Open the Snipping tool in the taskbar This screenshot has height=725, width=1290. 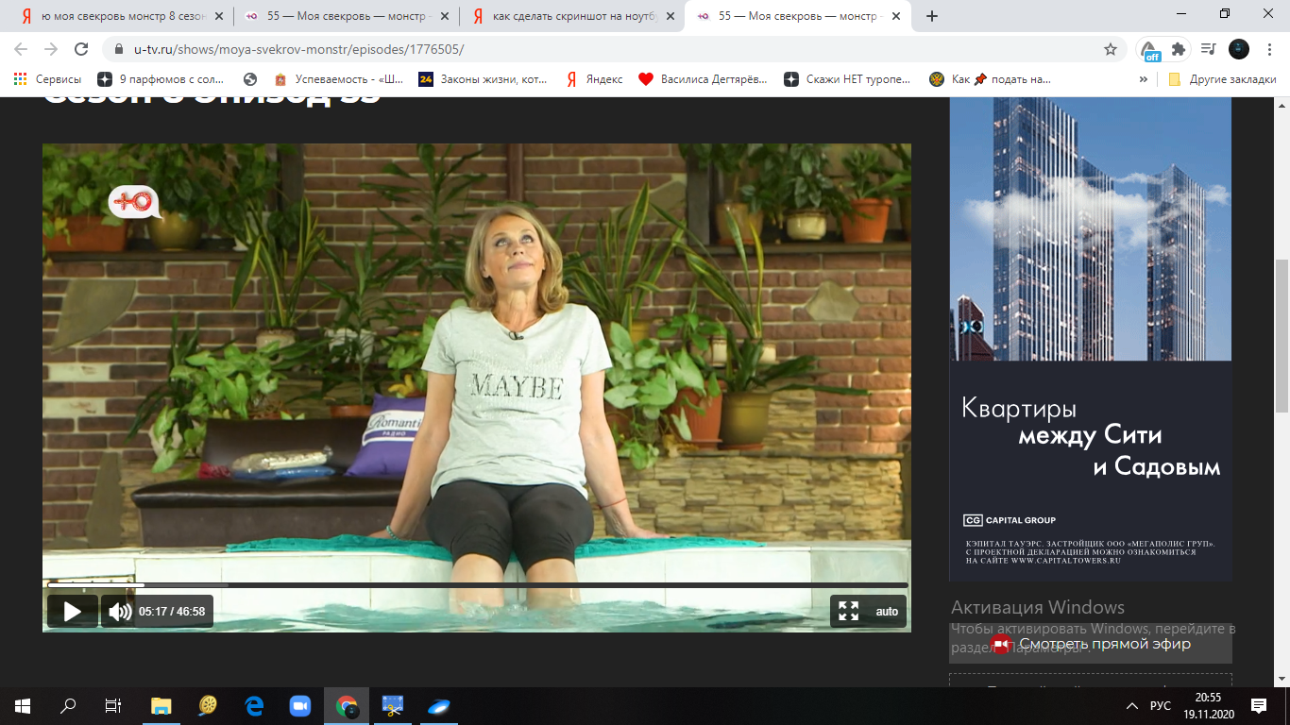(x=393, y=705)
